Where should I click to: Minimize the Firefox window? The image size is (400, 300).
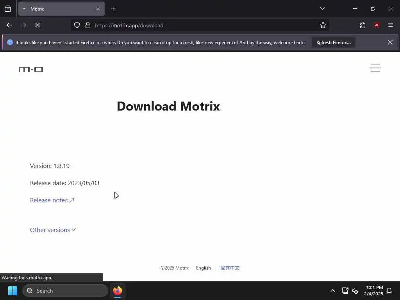[x=355, y=9]
